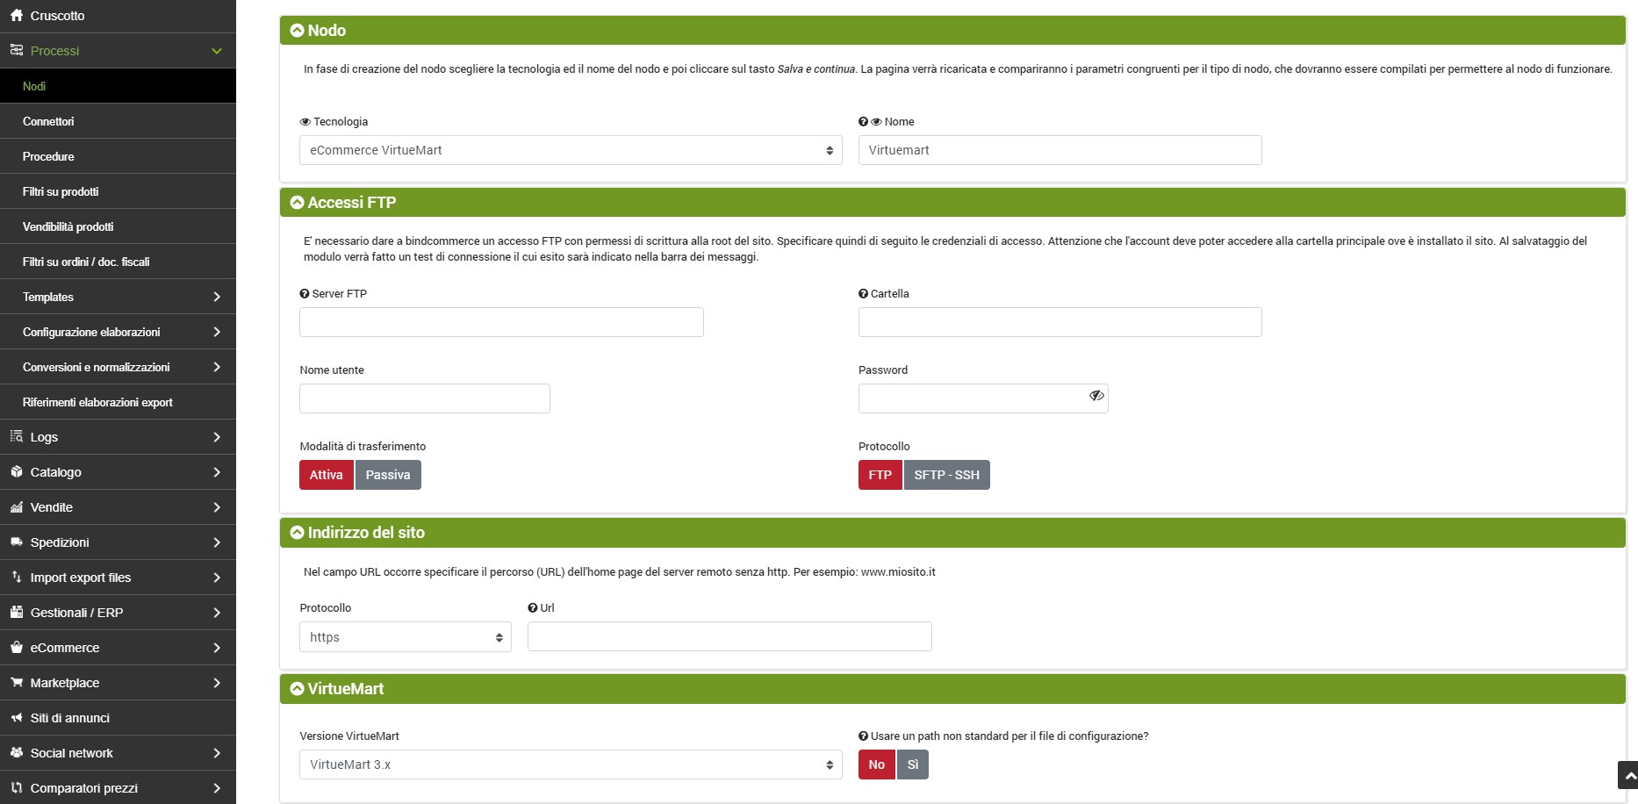1638x804 pixels.
Task: Click the Cruscotto home icon
Action: pos(17,15)
